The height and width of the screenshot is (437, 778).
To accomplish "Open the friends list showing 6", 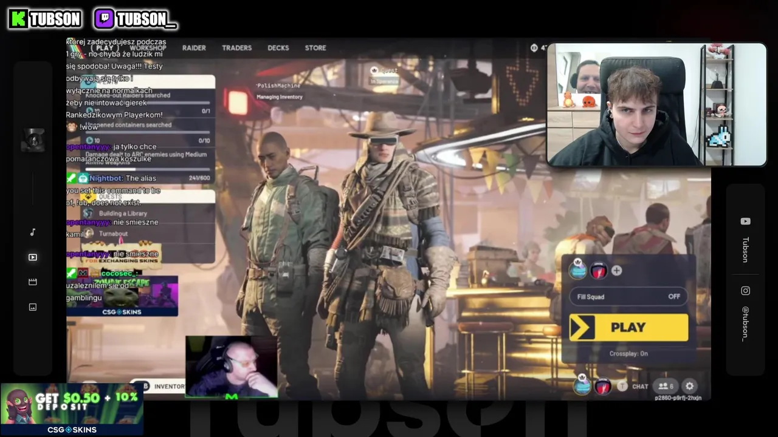I will [666, 386].
